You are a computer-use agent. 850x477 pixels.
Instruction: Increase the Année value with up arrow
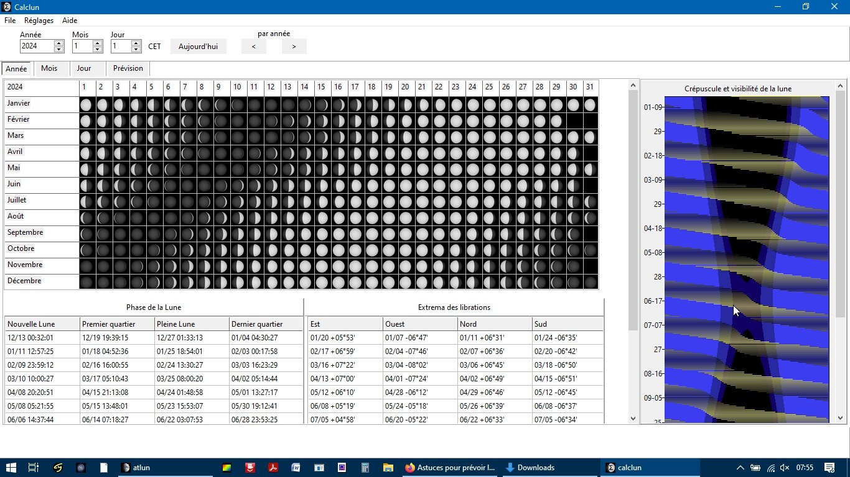tap(59, 43)
